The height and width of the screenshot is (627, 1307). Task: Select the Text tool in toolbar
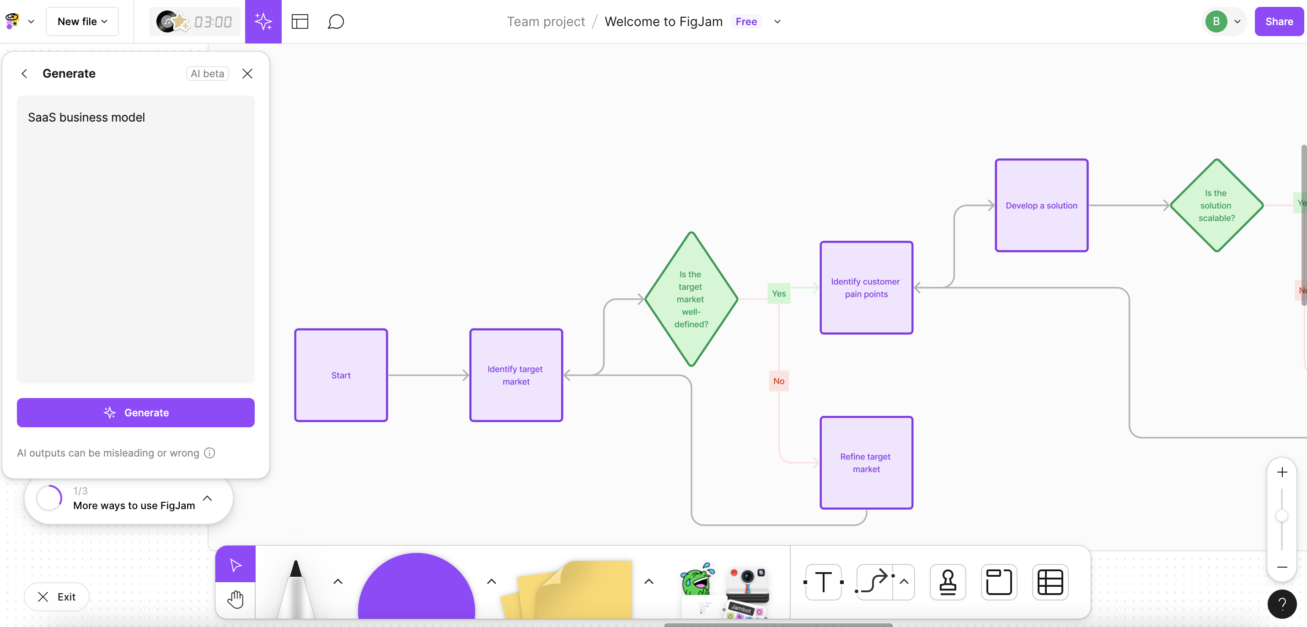(x=823, y=581)
